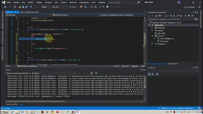Switch to Form1.cs [Конструктор] tab
Image resolution: width=203 pixels, height=114 pixels.
pyautogui.click(x=29, y=12)
